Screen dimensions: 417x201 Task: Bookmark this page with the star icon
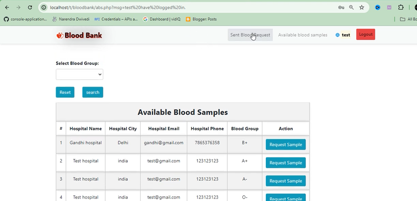click(362, 7)
